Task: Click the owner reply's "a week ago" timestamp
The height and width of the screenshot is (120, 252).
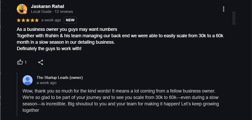Action: tap(46, 83)
